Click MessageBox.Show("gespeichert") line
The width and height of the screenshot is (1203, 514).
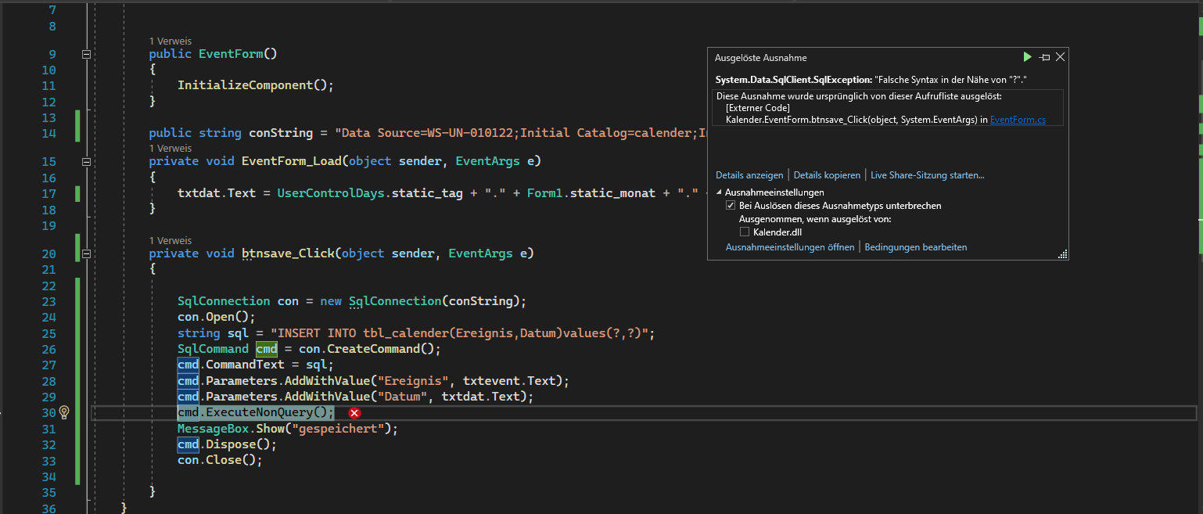click(x=288, y=430)
